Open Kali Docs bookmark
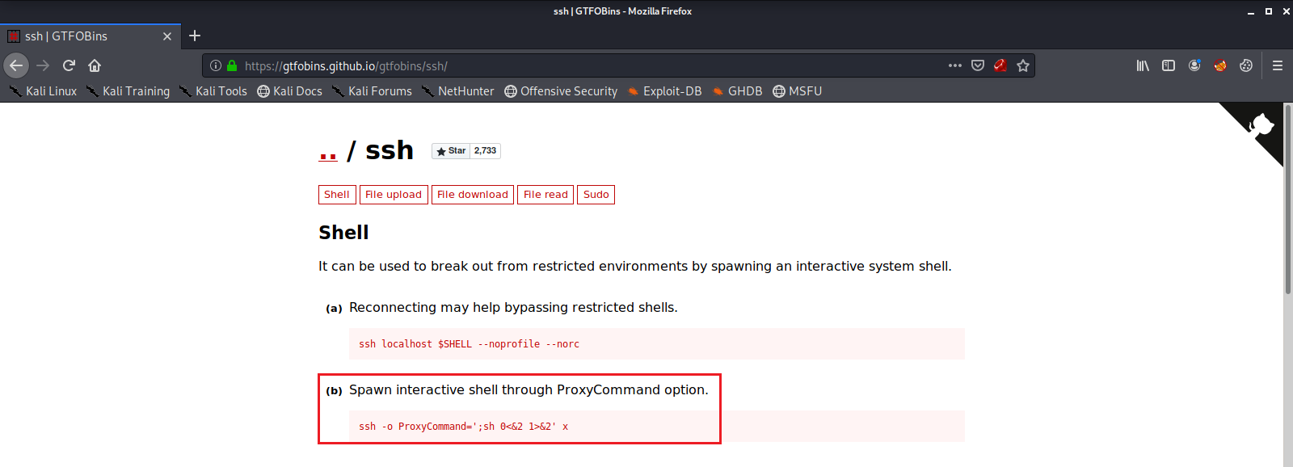This screenshot has width=1293, height=467. (290, 91)
